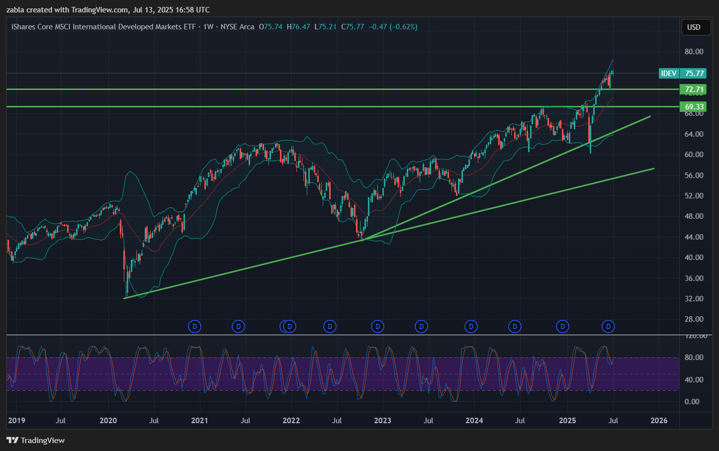The image size is (719, 451).
Task: Open the USD currency selector
Action: (x=694, y=27)
